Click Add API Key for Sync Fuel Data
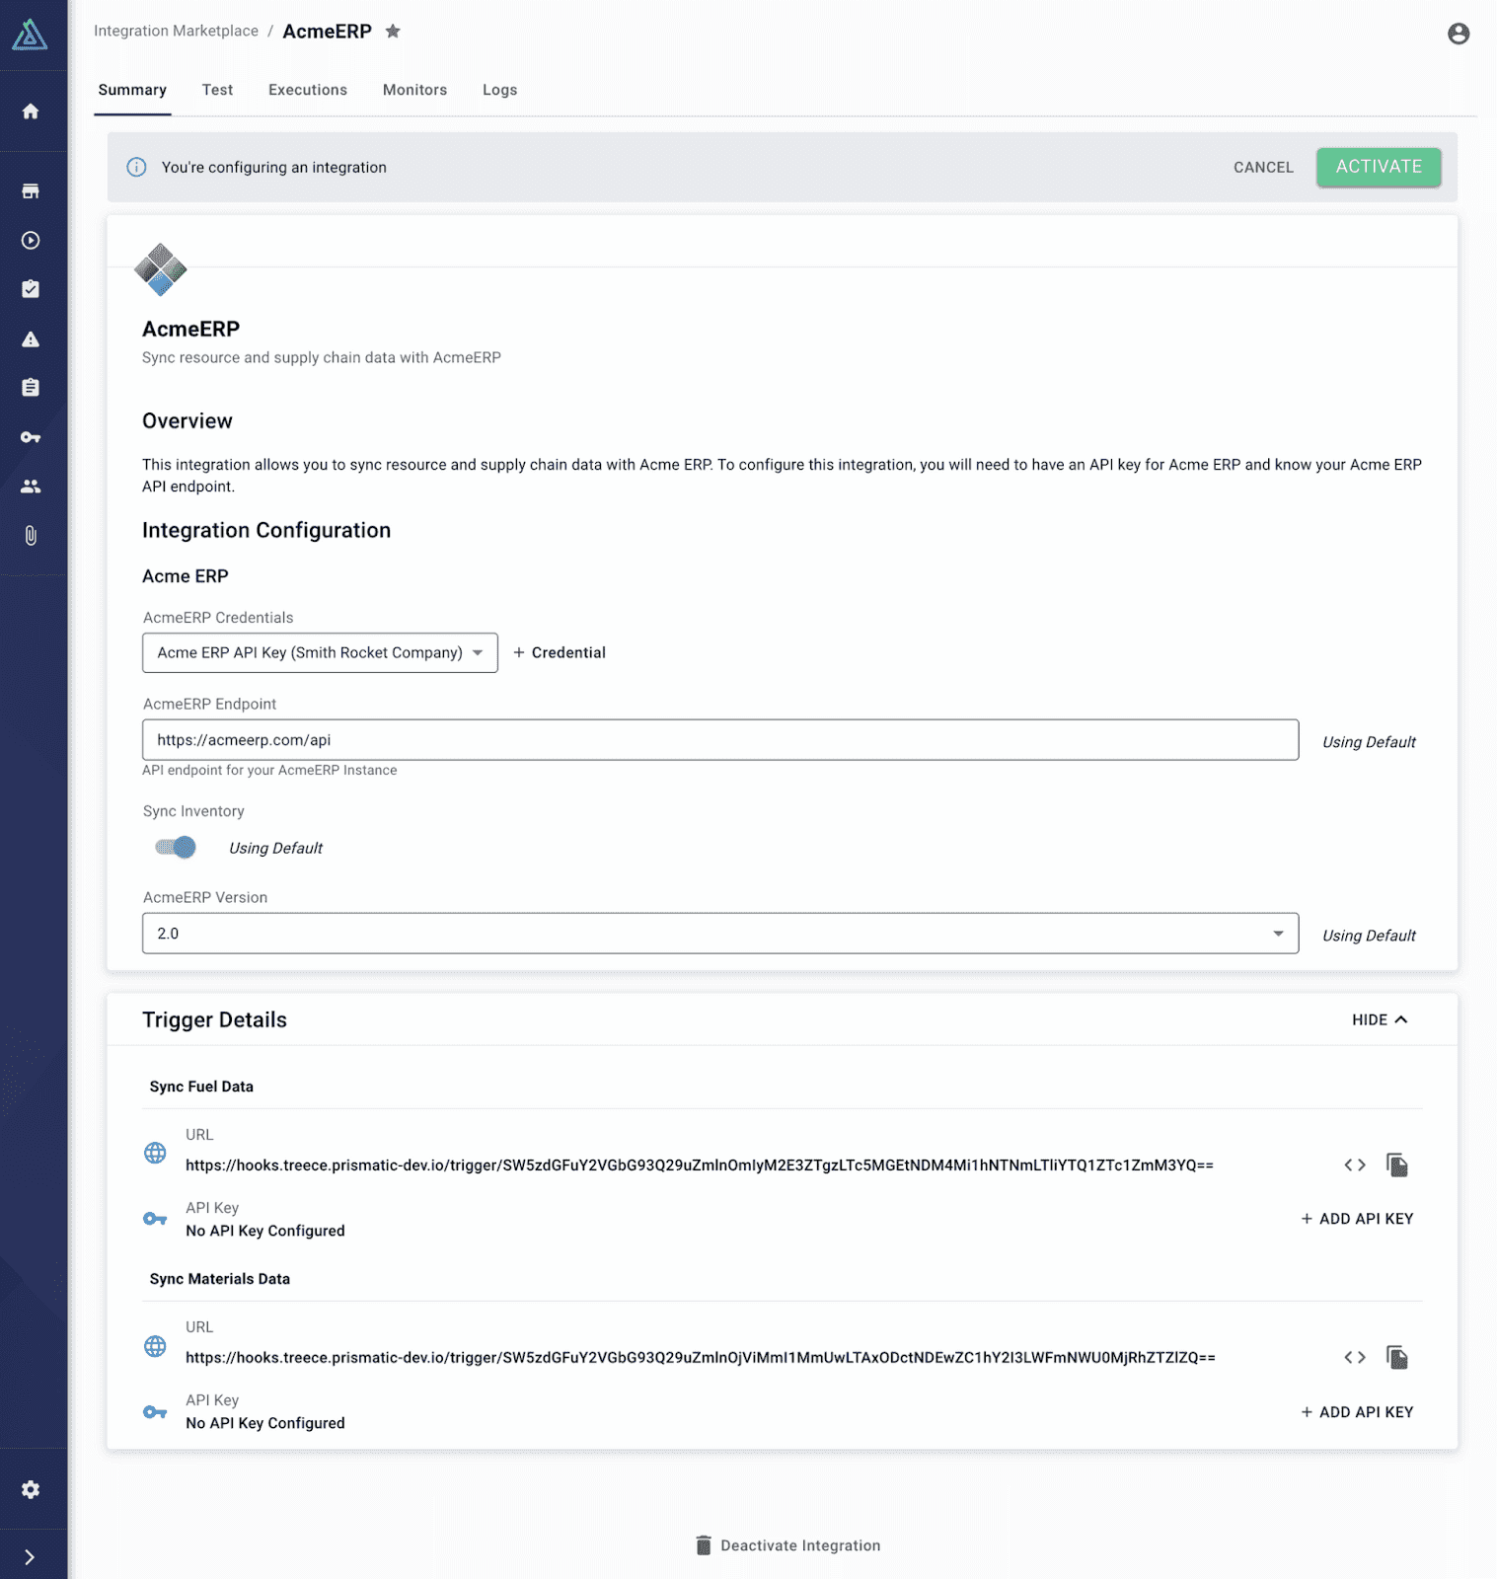The width and height of the screenshot is (1497, 1579). click(x=1357, y=1219)
